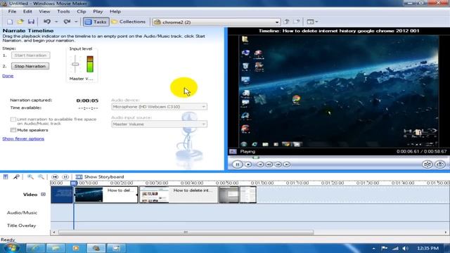Open the Windows Start menu
This screenshot has width=450, height=253.
click(x=11, y=248)
